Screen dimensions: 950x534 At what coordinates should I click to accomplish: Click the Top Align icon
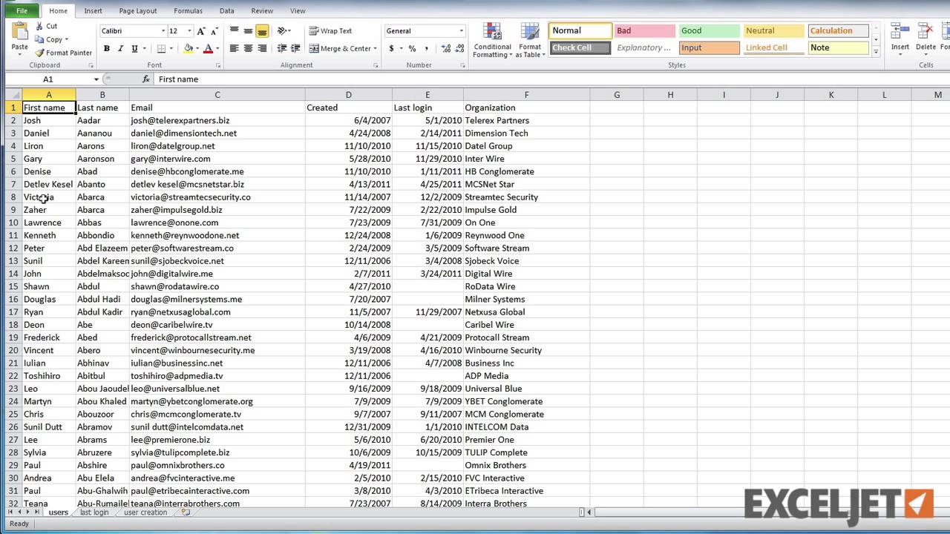pos(235,31)
